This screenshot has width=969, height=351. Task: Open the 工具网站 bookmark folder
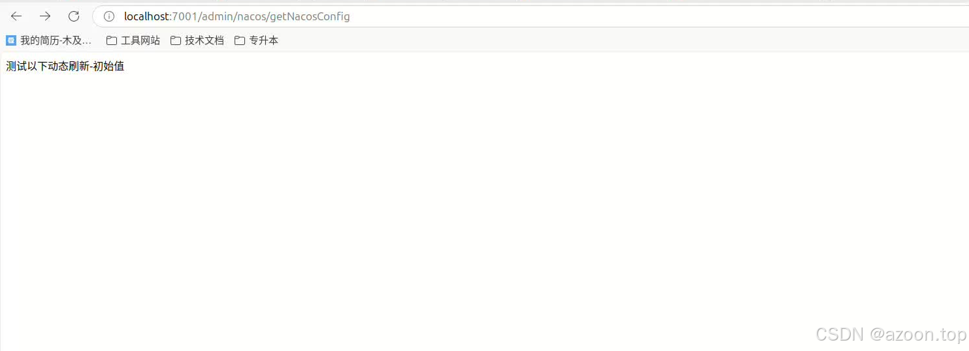tap(133, 40)
